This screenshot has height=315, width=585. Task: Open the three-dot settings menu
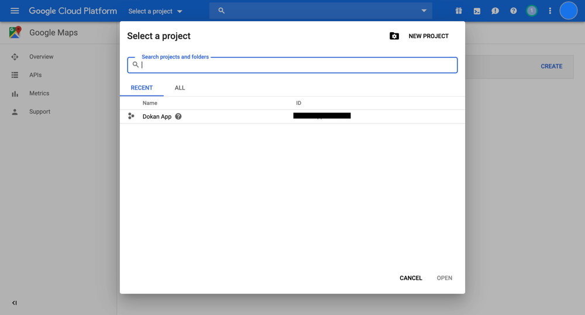550,11
